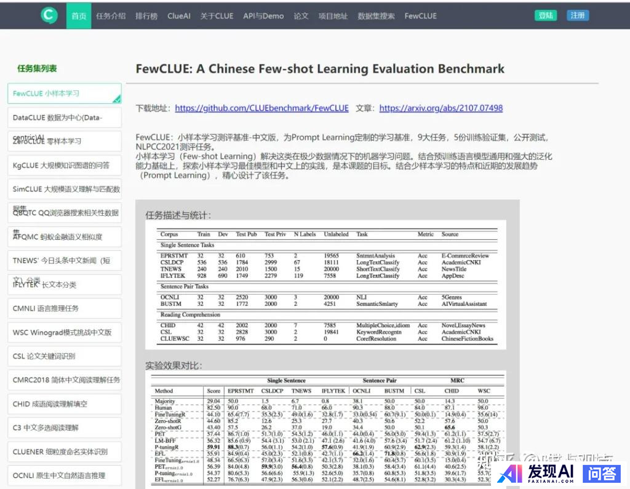Go to 排行榜 leaderboard menu
The height and width of the screenshot is (489, 630).
click(146, 16)
